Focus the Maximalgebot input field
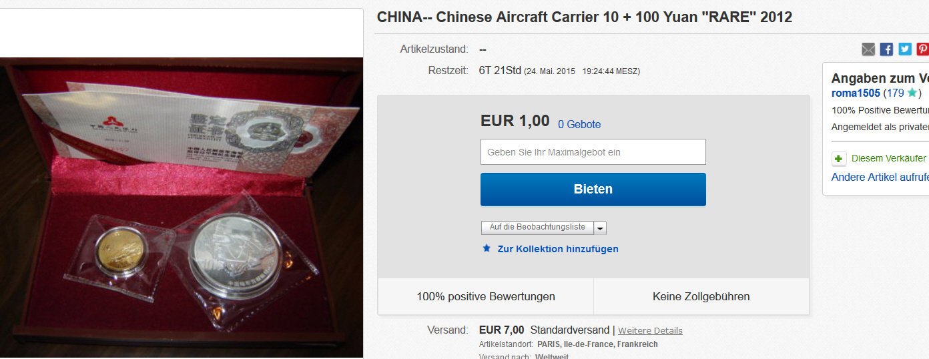This screenshot has height=359, width=929. 593,151
